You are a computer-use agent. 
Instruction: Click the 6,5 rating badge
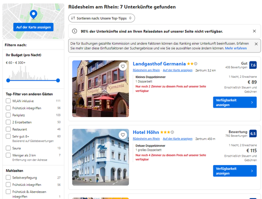pos(253,133)
